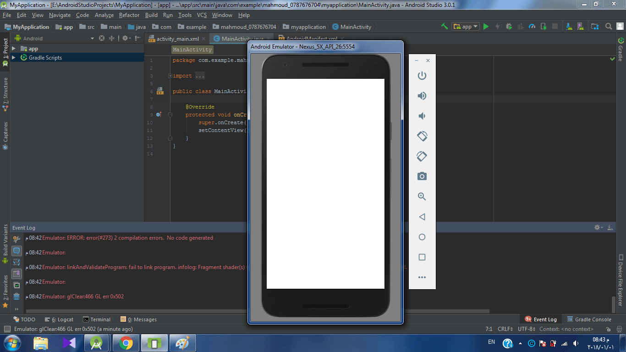Open Paint from the taskbar
This screenshot has width=626, height=352.
coord(182,343)
